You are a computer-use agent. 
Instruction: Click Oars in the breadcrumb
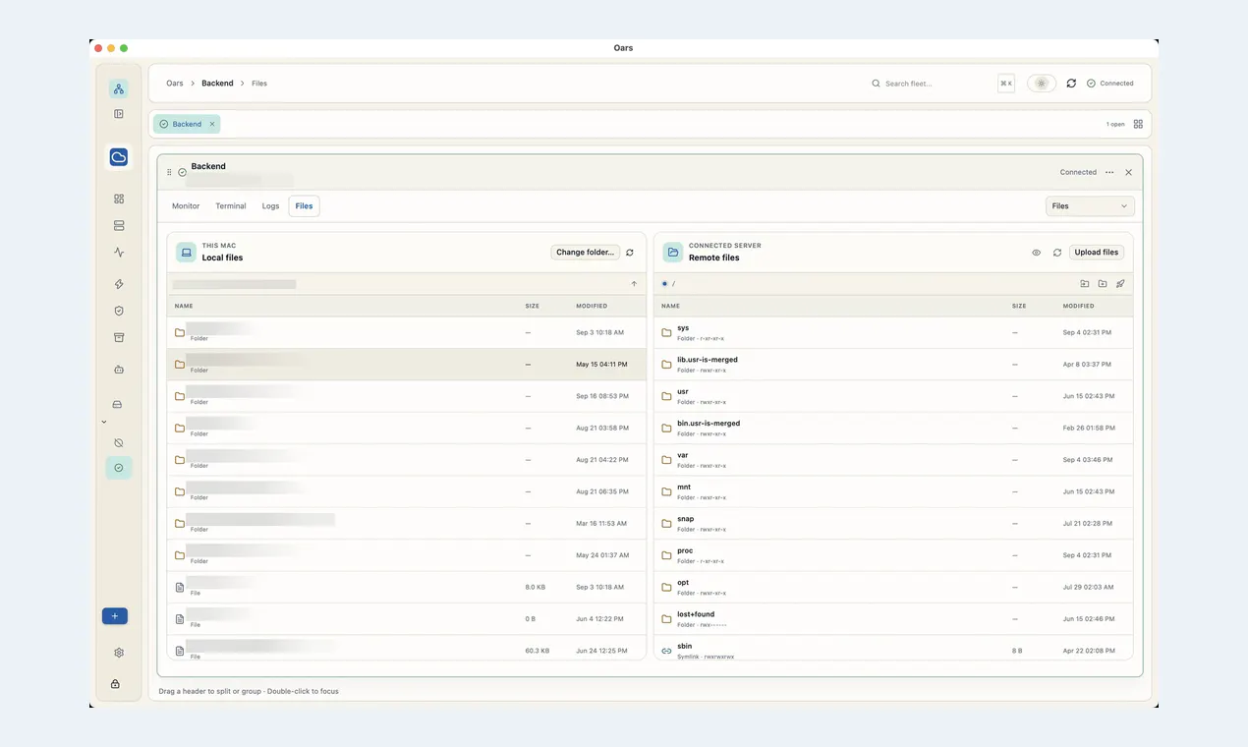[175, 84]
